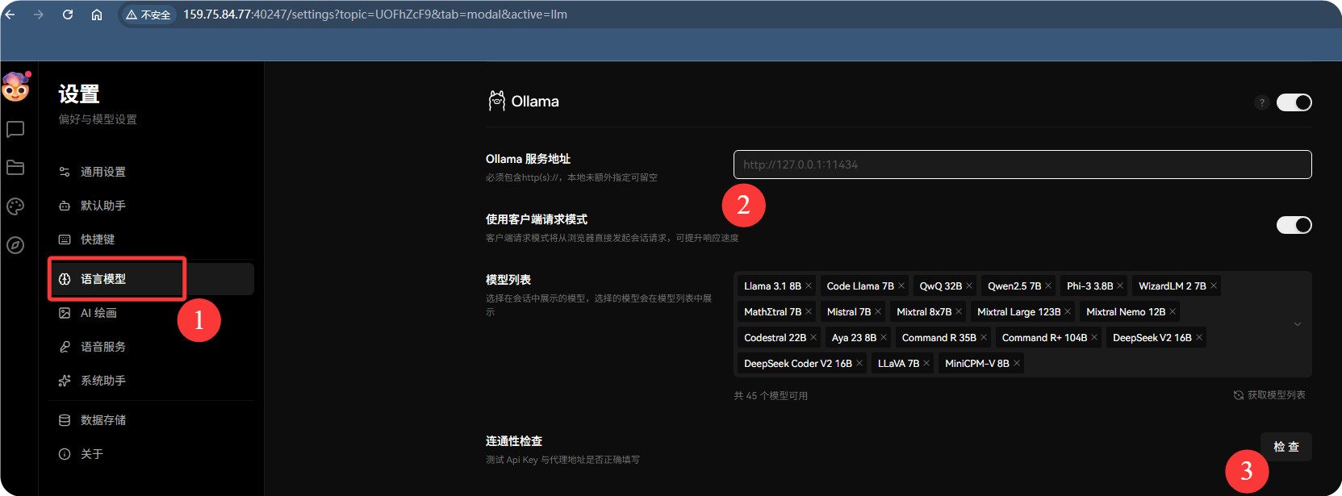1342x496 pixels.
Task: Click the 模型列表 label
Action: coord(508,280)
